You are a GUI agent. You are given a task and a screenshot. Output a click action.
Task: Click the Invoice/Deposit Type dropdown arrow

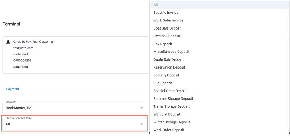pyautogui.click(x=141, y=124)
